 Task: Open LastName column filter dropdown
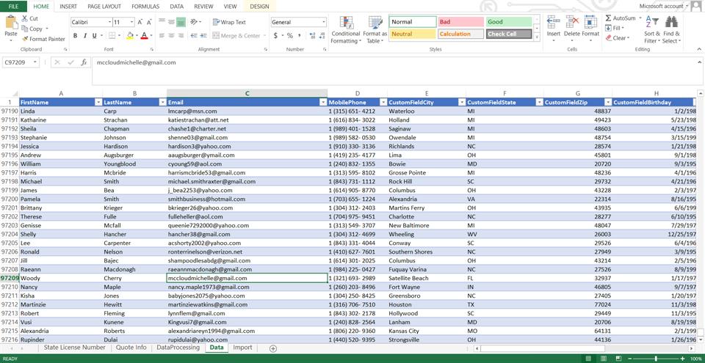[163, 103]
